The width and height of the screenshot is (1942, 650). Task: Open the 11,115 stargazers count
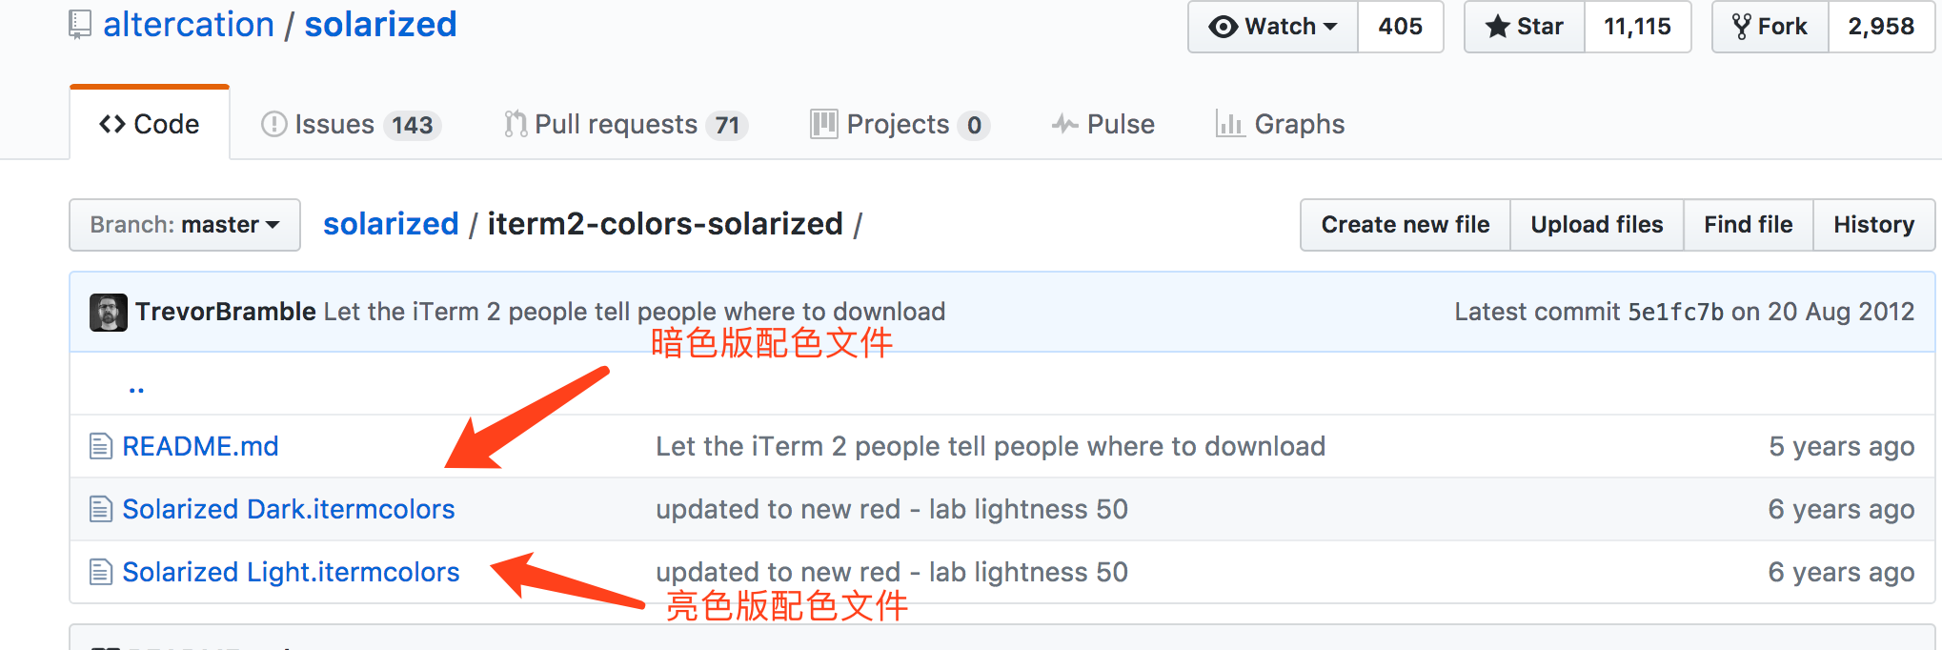[x=1637, y=27]
